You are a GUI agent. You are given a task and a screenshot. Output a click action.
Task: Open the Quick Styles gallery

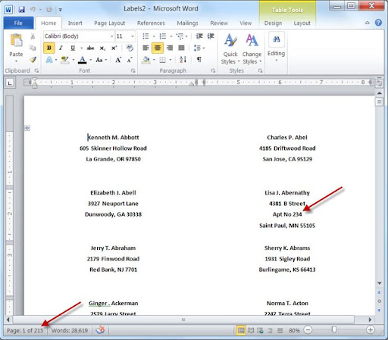(x=230, y=48)
